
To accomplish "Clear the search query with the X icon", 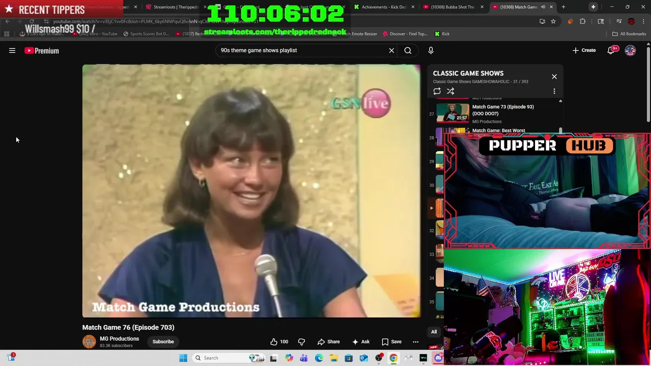I will (x=392, y=50).
